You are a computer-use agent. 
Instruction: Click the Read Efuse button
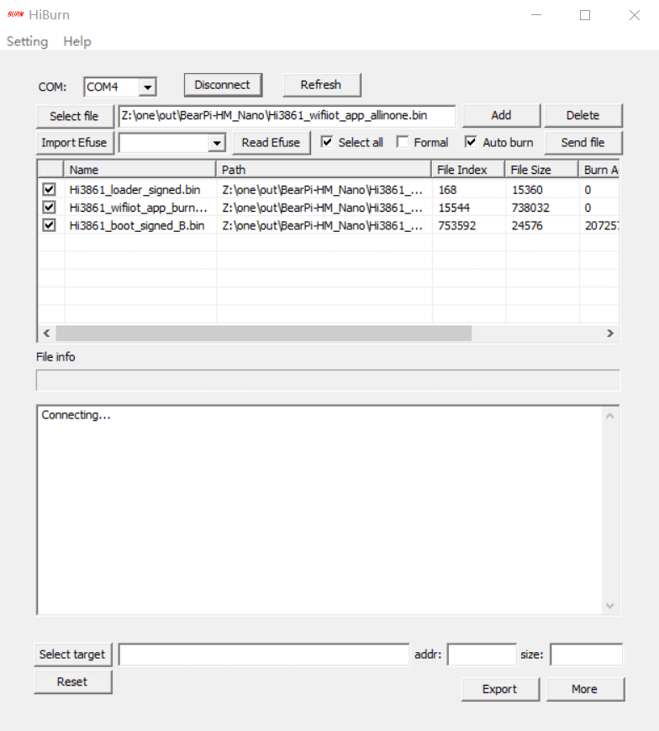click(271, 143)
